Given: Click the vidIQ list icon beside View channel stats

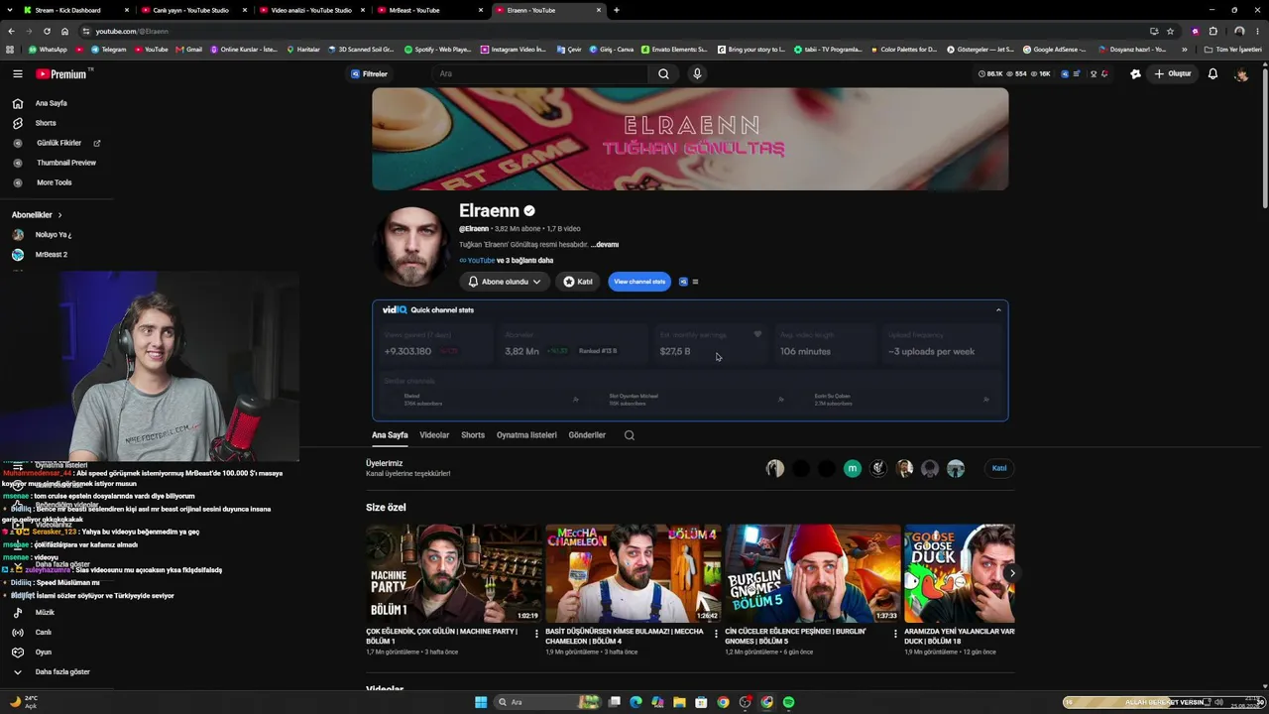Looking at the screenshot, I should 695,282.
